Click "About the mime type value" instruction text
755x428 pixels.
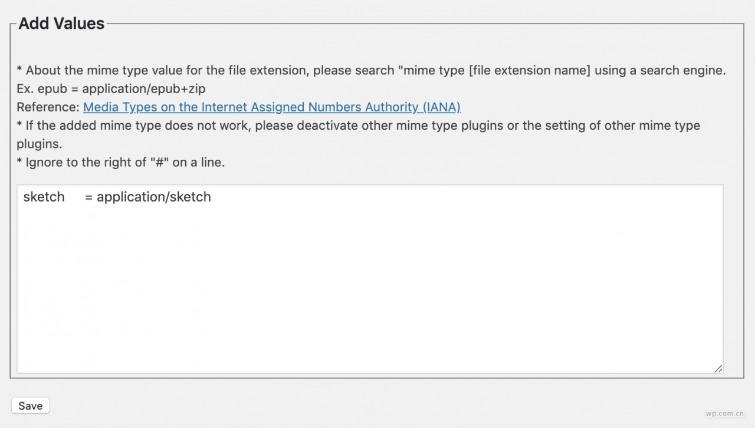coord(118,71)
